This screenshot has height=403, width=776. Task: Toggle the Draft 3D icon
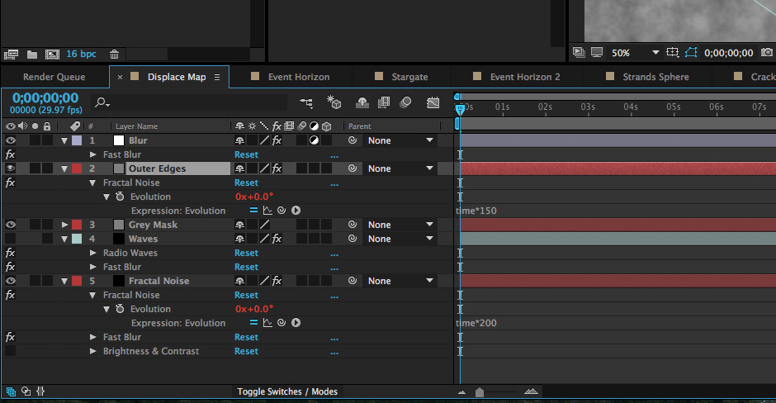(334, 102)
